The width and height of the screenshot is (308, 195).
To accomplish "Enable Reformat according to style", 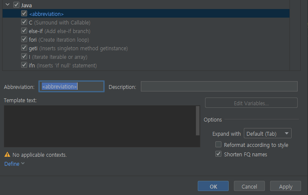I will [218, 144].
